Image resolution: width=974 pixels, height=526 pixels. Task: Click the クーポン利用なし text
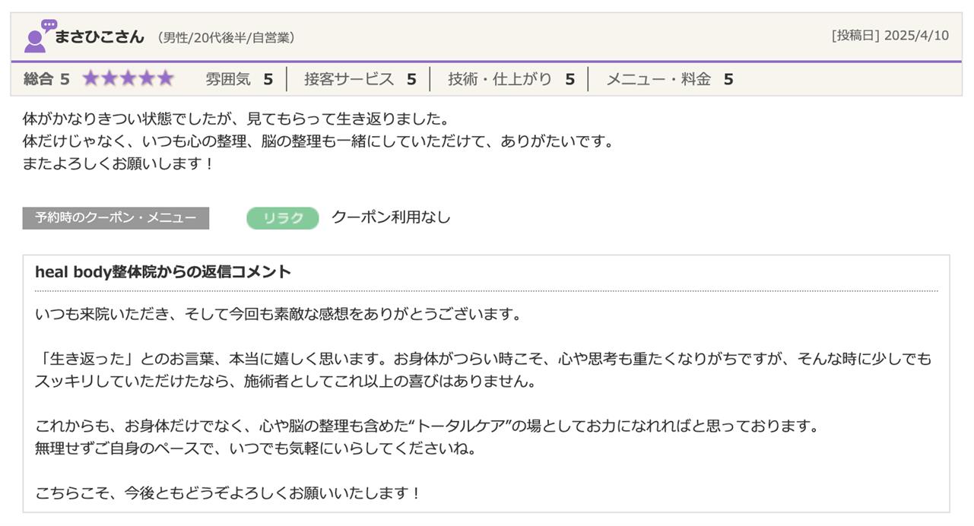point(391,217)
